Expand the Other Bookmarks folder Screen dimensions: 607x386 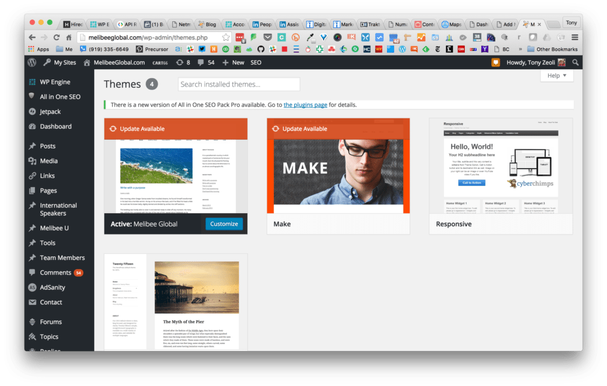pos(552,49)
